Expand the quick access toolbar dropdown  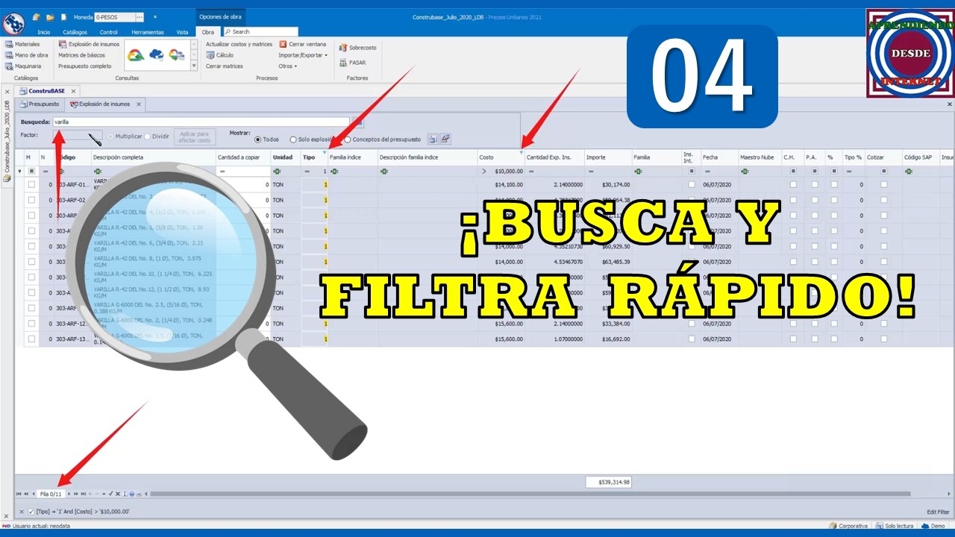[x=154, y=17]
